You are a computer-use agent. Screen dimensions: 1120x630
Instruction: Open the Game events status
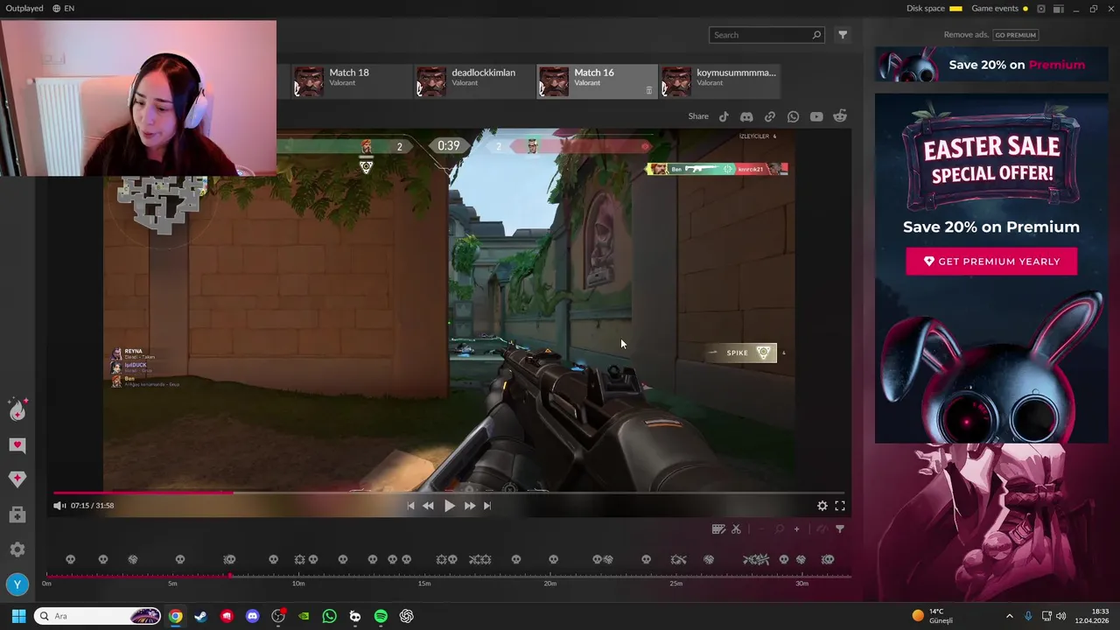999,9
